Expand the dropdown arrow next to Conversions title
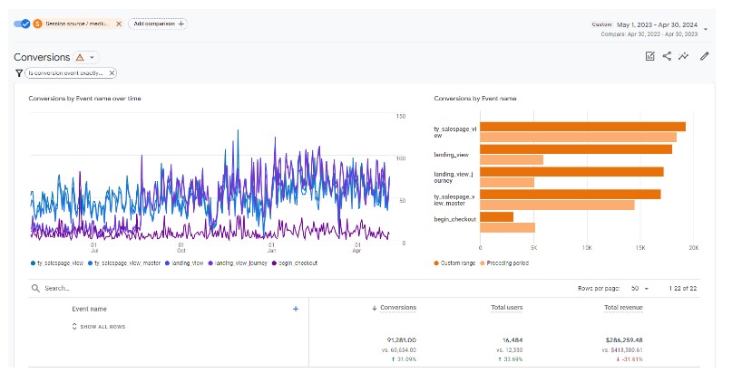This screenshot has height=382, width=732. pos(92,57)
